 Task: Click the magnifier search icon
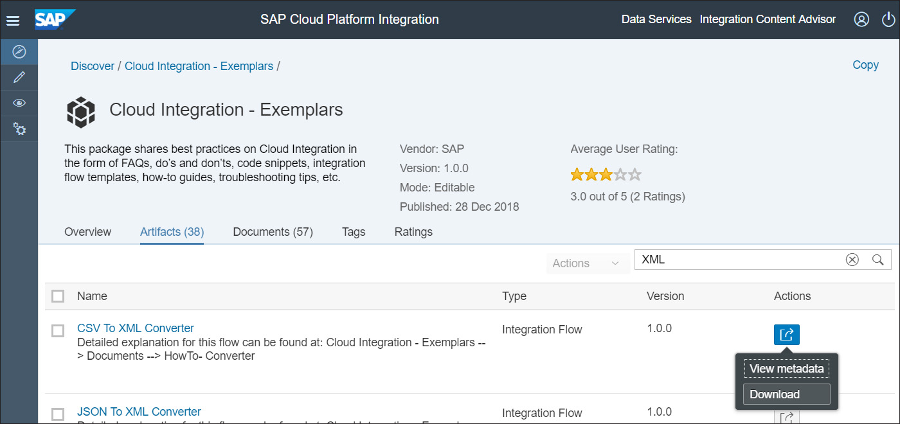coord(878,260)
